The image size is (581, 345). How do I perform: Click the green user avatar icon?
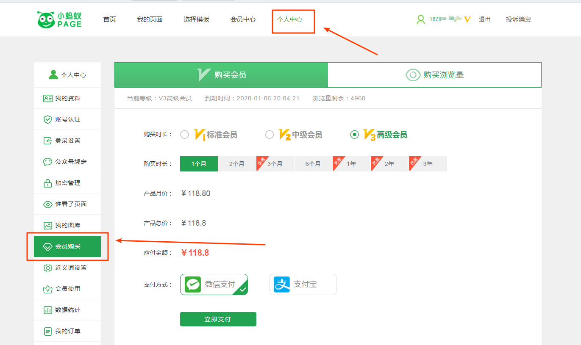[x=420, y=19]
